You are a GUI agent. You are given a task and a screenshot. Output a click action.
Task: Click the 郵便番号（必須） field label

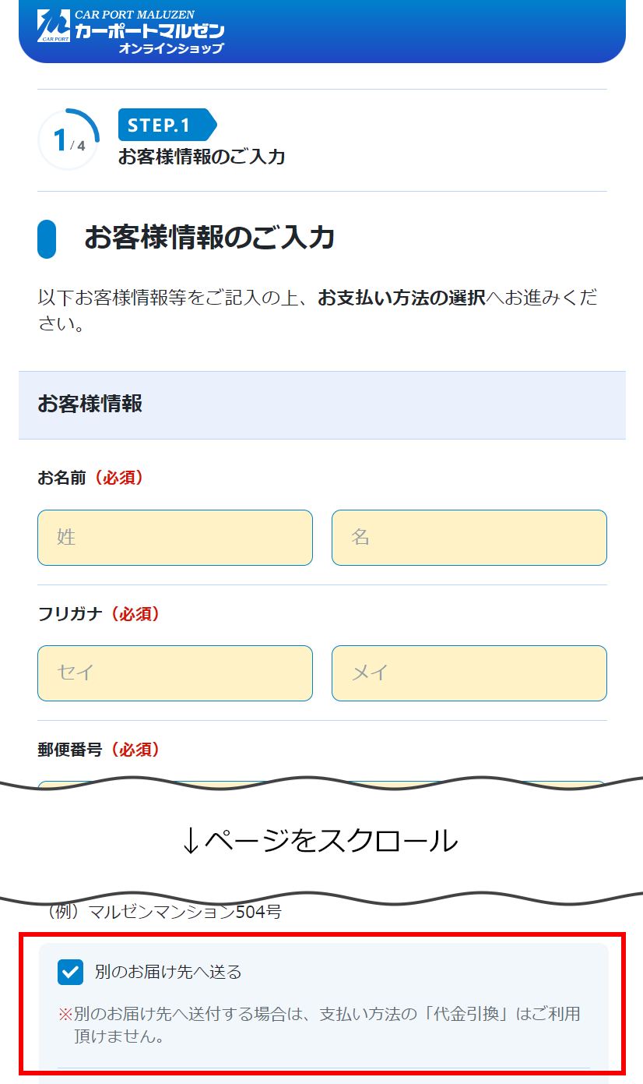[x=99, y=750]
